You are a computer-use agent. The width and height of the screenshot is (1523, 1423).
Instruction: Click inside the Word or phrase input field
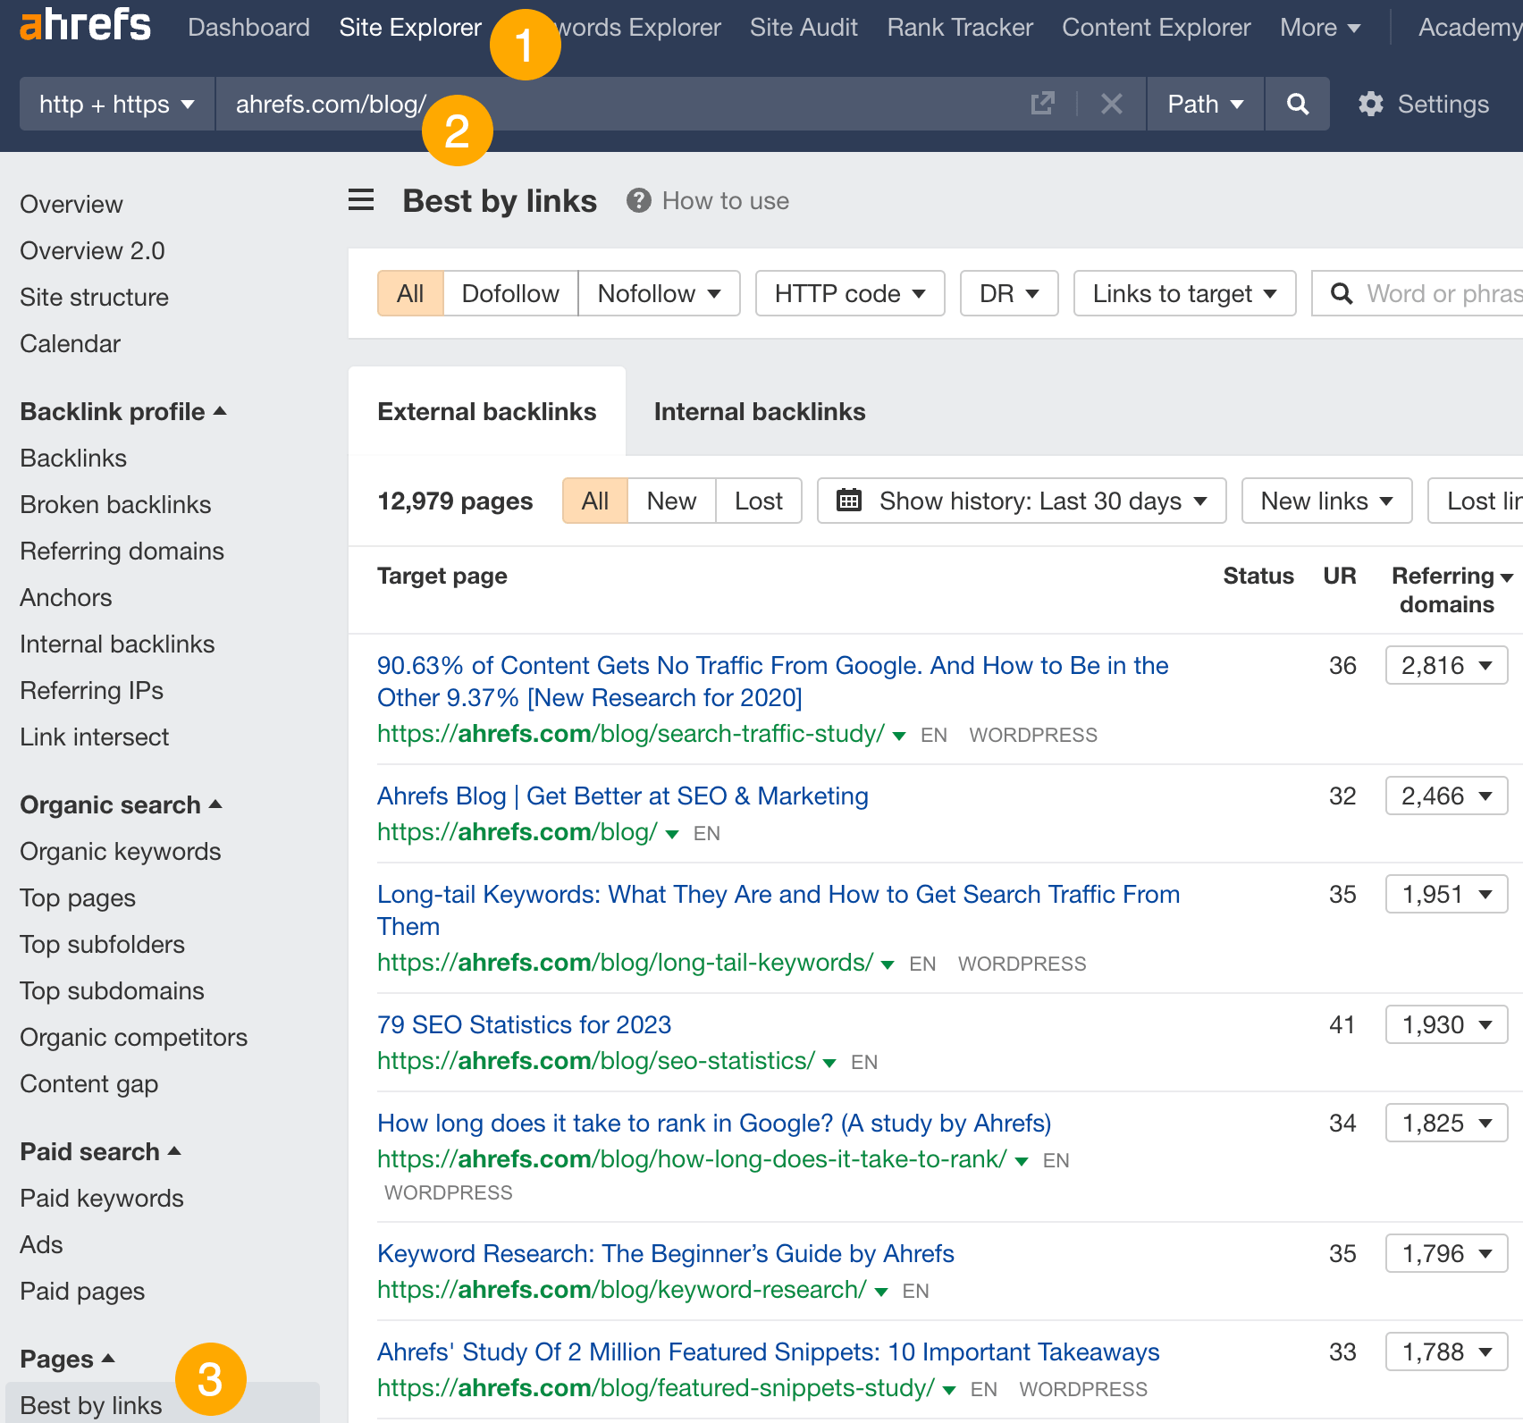[x=1430, y=293]
